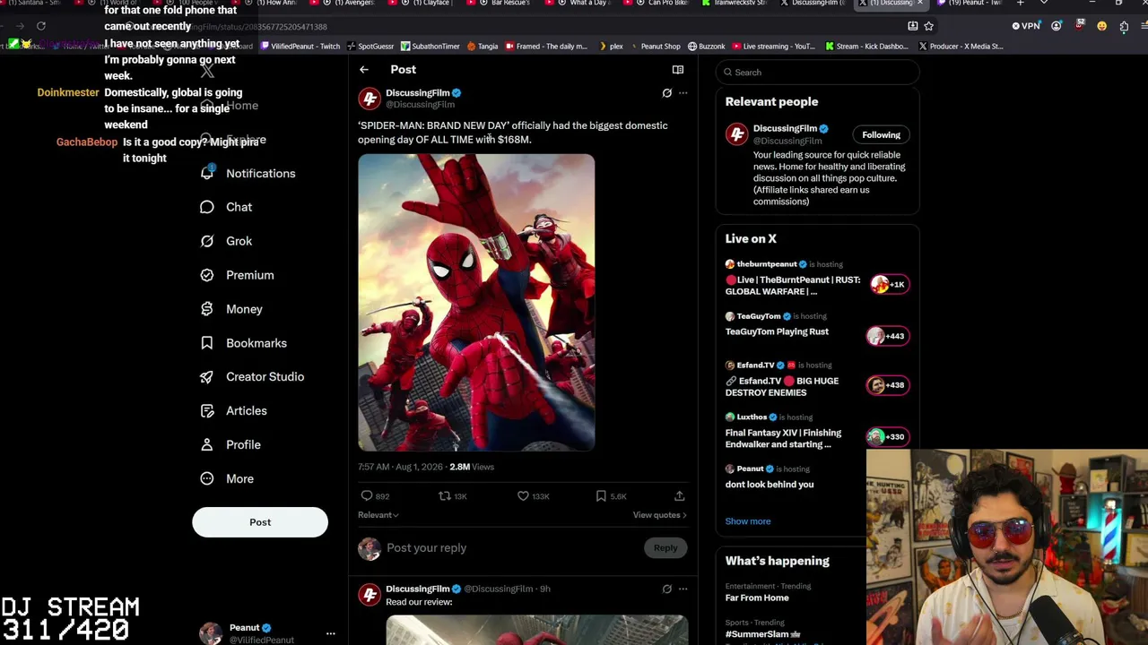Like the post with 133K heart
The image size is (1148, 645).
[x=523, y=495]
